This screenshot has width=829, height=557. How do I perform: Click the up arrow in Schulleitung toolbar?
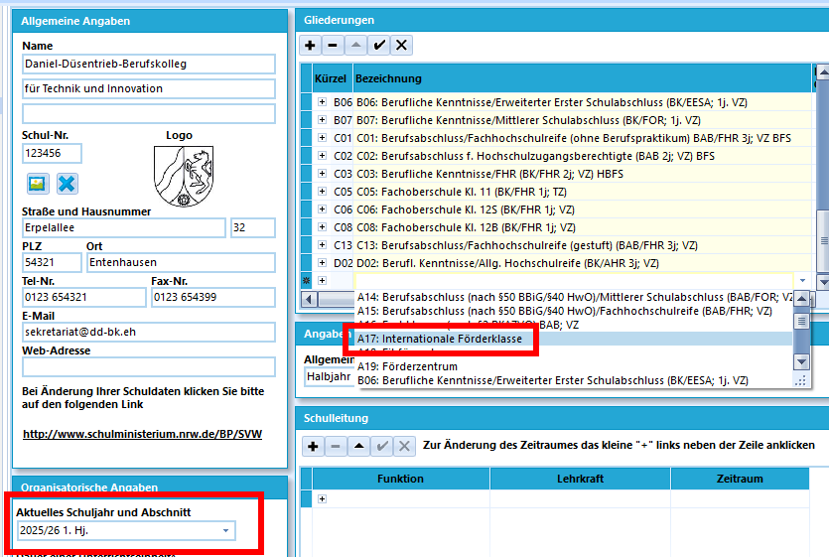pos(359,447)
